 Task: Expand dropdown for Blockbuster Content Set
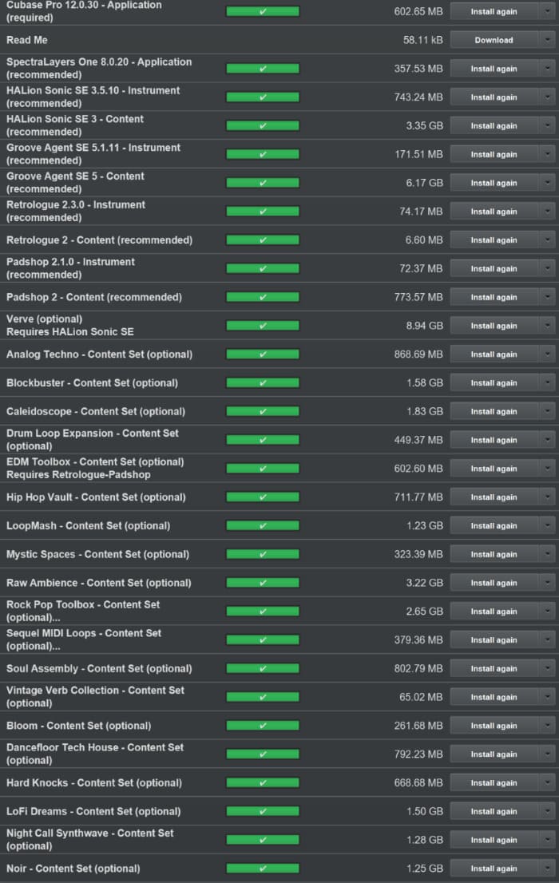[x=547, y=383]
